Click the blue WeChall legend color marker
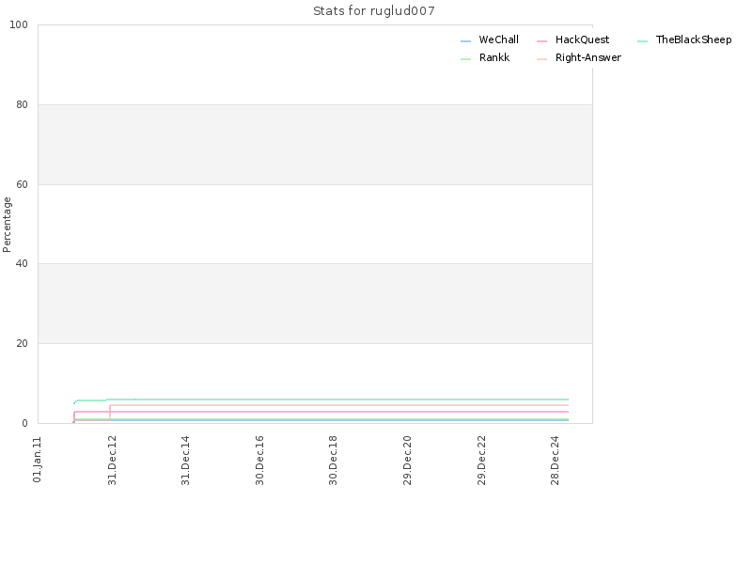 tap(465, 41)
